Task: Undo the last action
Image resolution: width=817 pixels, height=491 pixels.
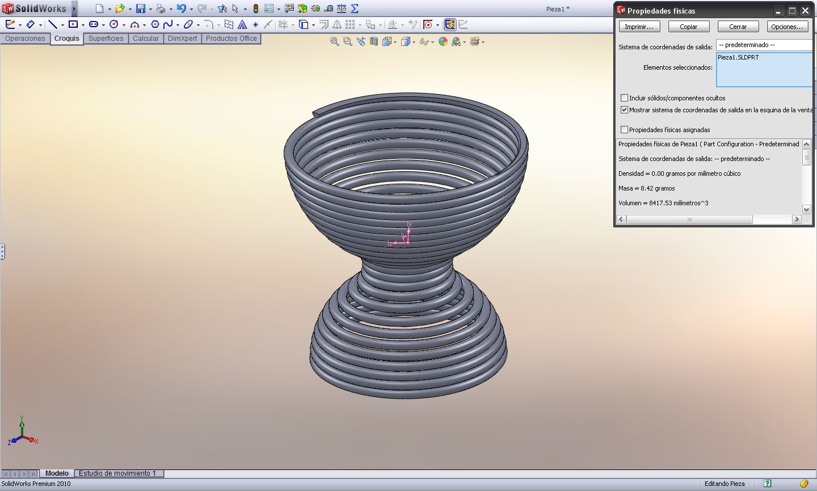Action: click(x=181, y=9)
